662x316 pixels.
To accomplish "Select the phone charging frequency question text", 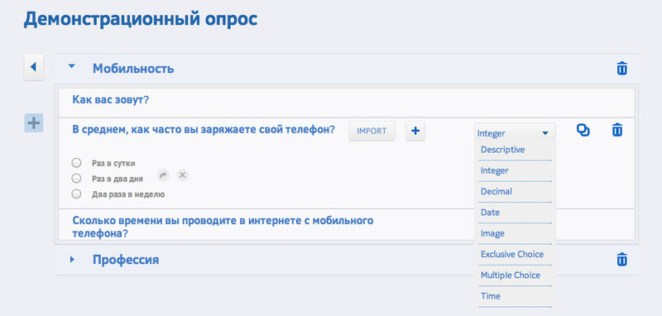I will point(204,130).
